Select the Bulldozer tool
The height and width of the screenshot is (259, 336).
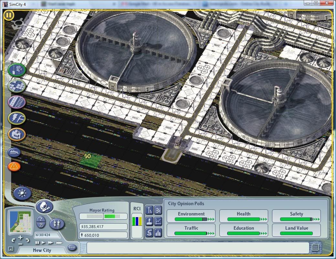pos(14,152)
